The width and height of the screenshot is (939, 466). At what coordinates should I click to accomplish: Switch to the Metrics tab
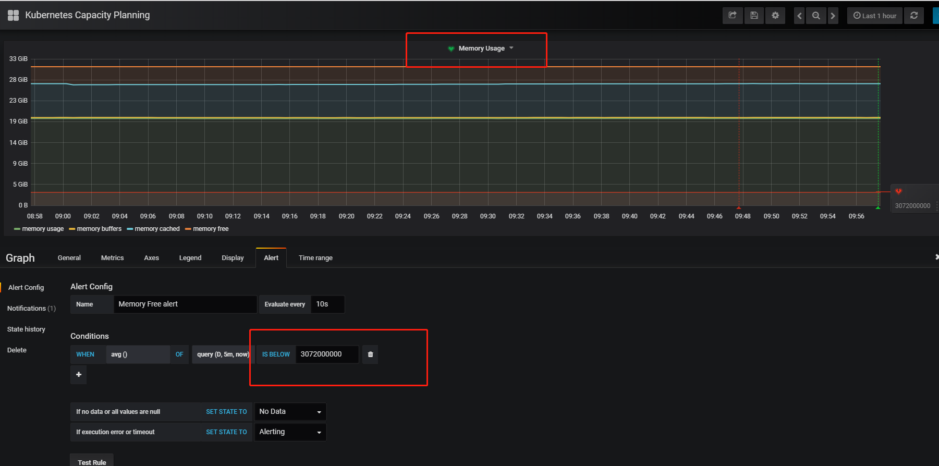pos(113,258)
